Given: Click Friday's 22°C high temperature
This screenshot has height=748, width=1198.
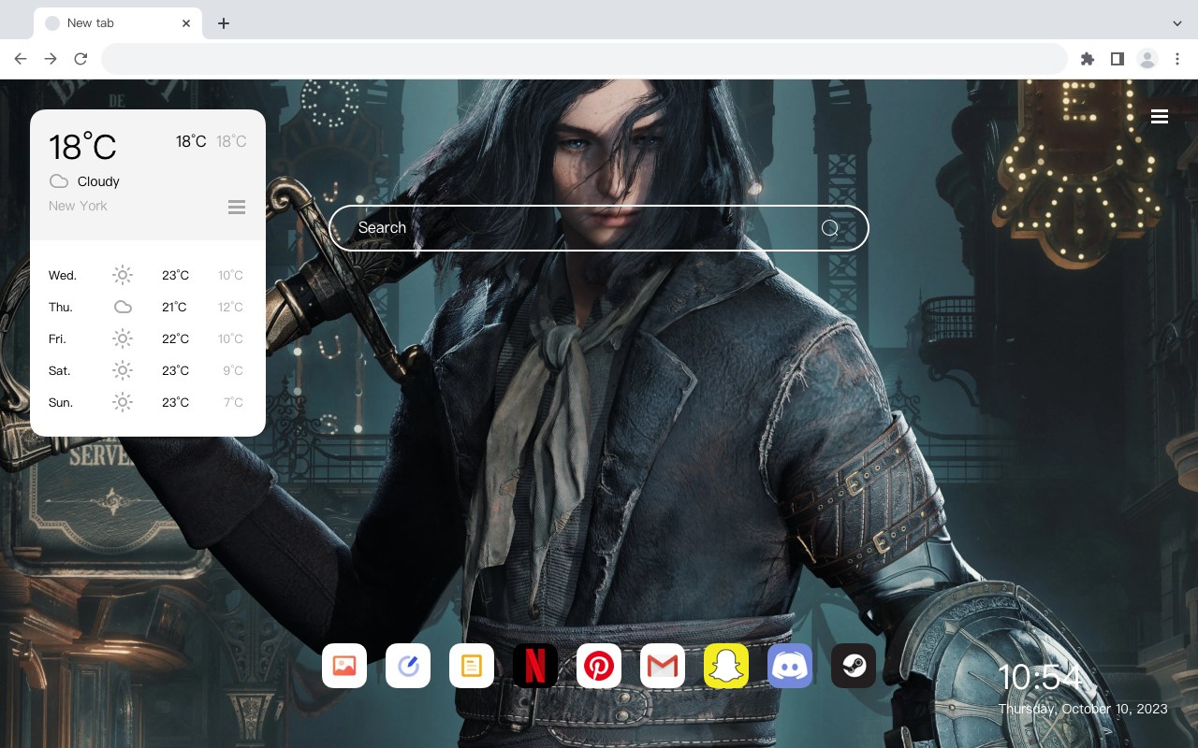Looking at the screenshot, I should (175, 338).
